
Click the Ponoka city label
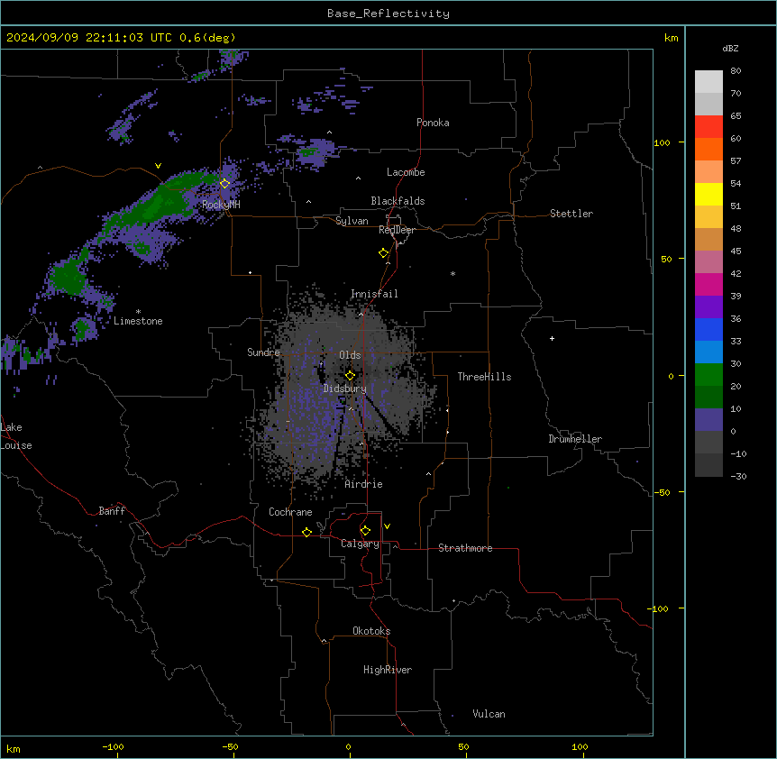pos(433,123)
